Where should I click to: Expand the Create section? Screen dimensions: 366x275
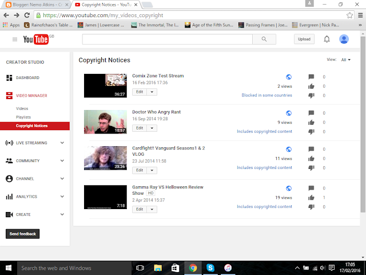62,214
